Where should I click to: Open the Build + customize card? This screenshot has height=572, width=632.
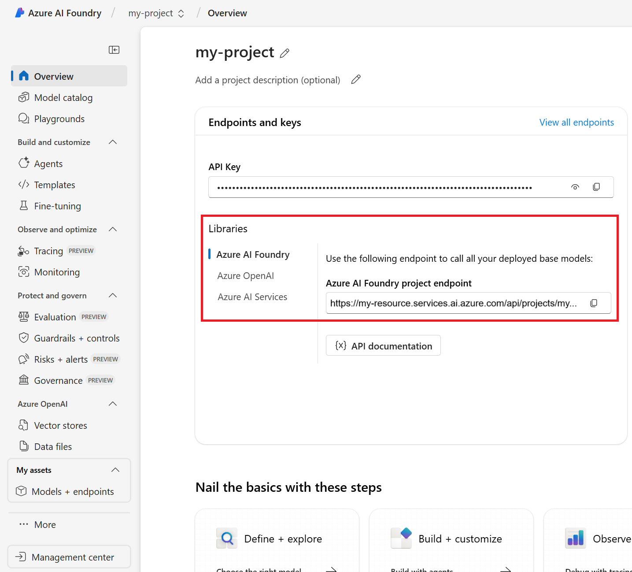point(451,541)
